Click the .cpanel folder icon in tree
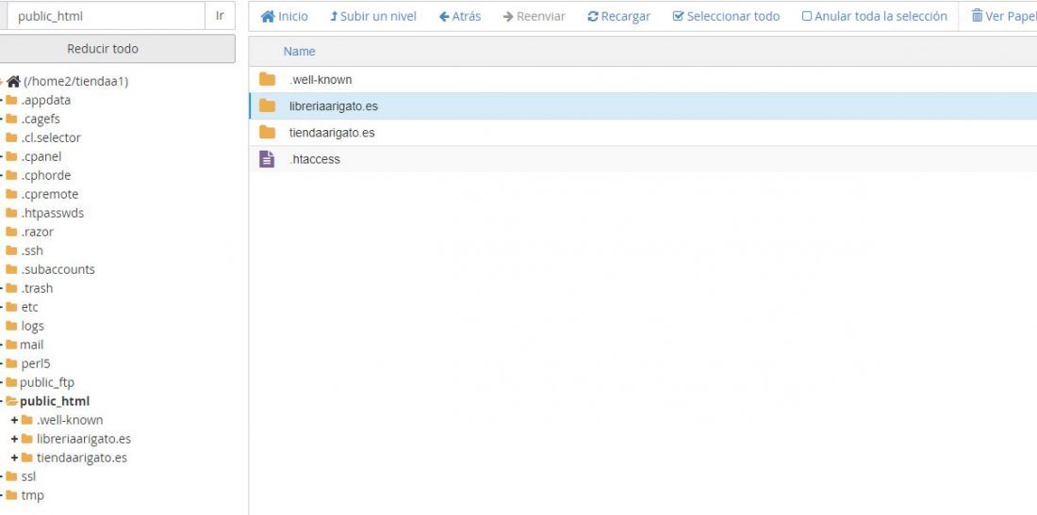The image size is (1037, 515). (11, 157)
